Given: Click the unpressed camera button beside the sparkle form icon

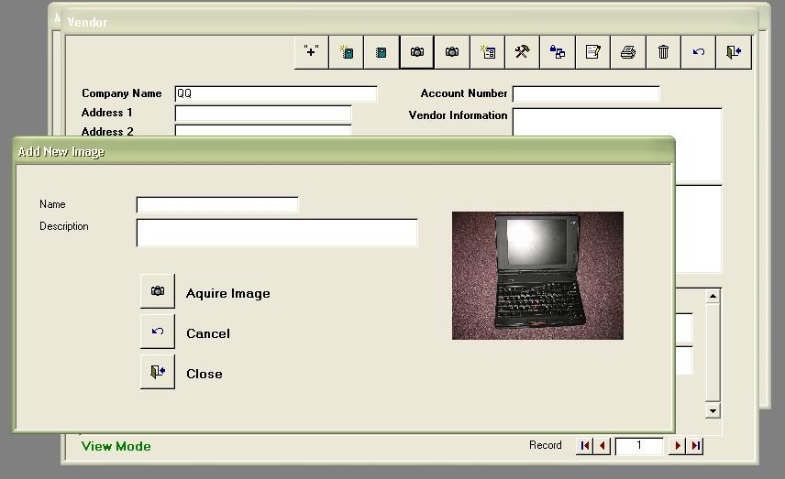Looking at the screenshot, I should pyautogui.click(x=452, y=52).
